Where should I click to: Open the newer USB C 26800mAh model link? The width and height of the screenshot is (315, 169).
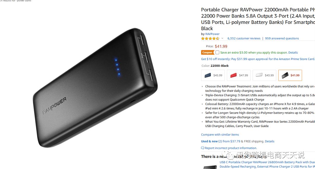click(267, 164)
